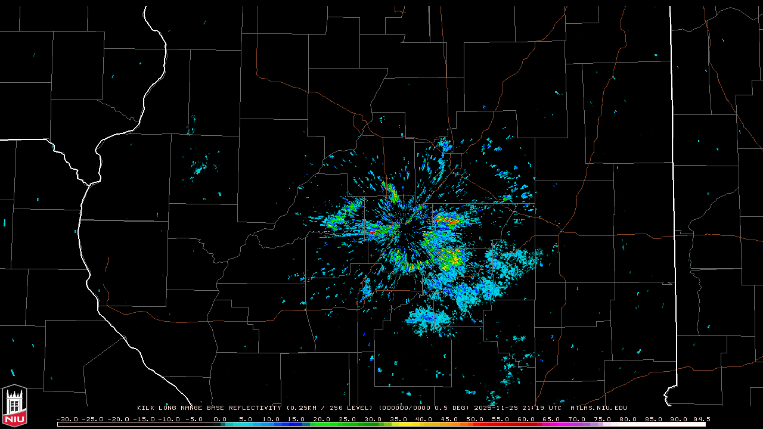Screen dimensions: 763x429
Task: Click the "55.0" scale label
Action: click(501, 419)
